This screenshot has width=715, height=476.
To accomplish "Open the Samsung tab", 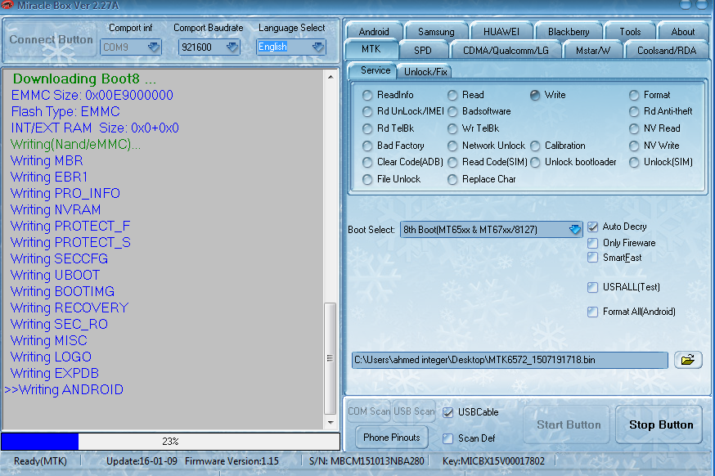I will (x=436, y=31).
